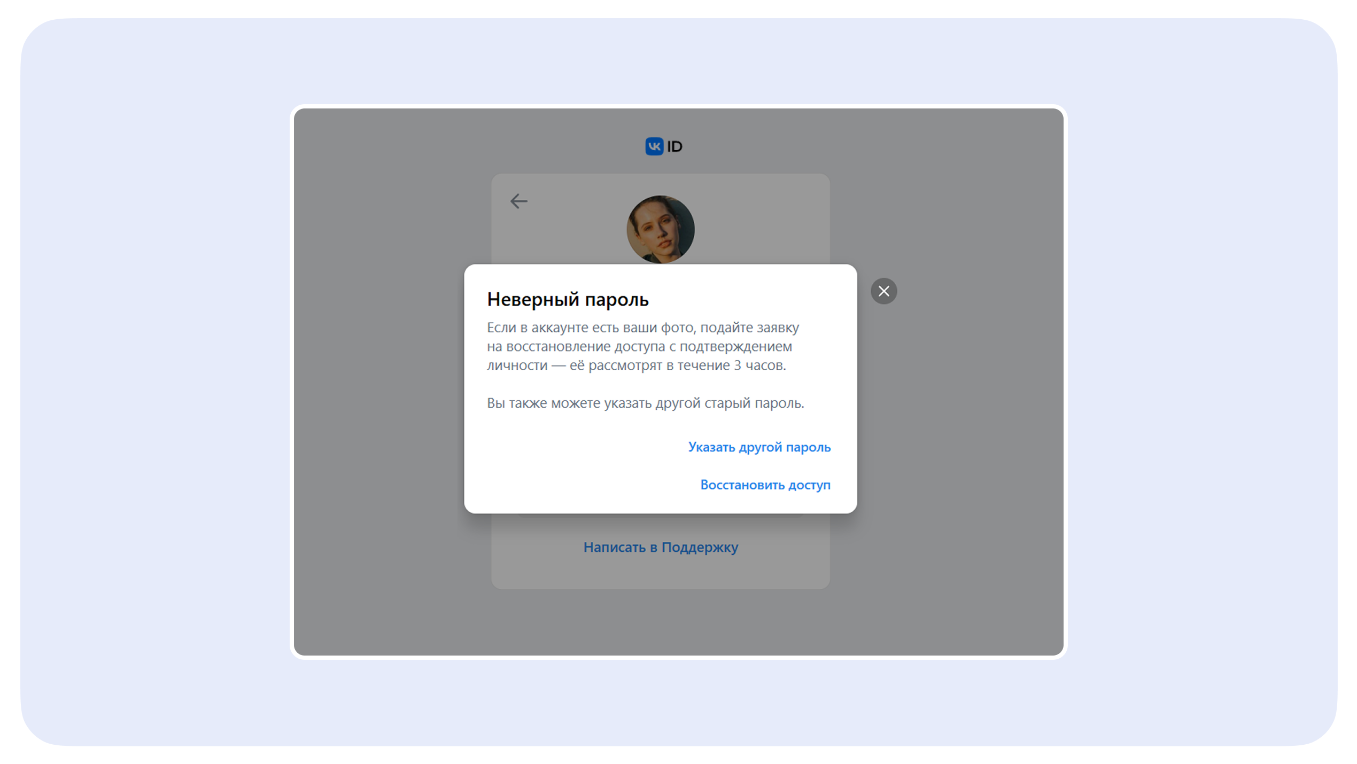Click the VK ID logo
The width and height of the screenshot is (1357, 764).
click(663, 146)
